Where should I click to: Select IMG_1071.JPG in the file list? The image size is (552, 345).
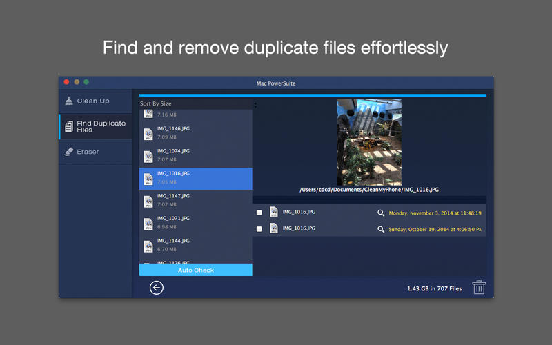point(195,224)
